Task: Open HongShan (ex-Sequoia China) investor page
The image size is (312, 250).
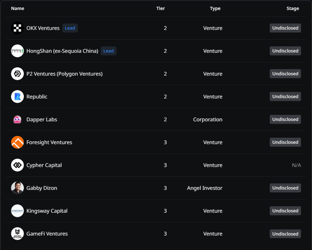Action: pos(62,51)
